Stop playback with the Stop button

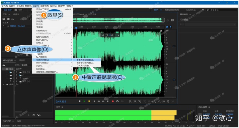pyautogui.click(x=80, y=101)
